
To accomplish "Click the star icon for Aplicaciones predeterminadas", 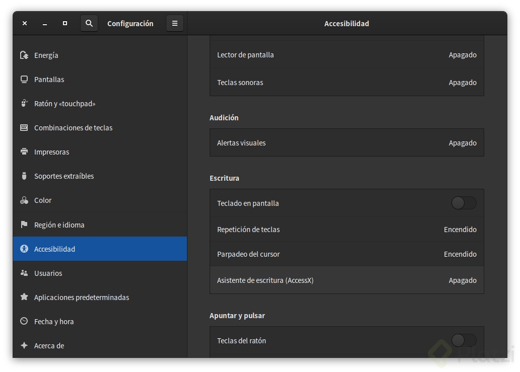I will [24, 297].
